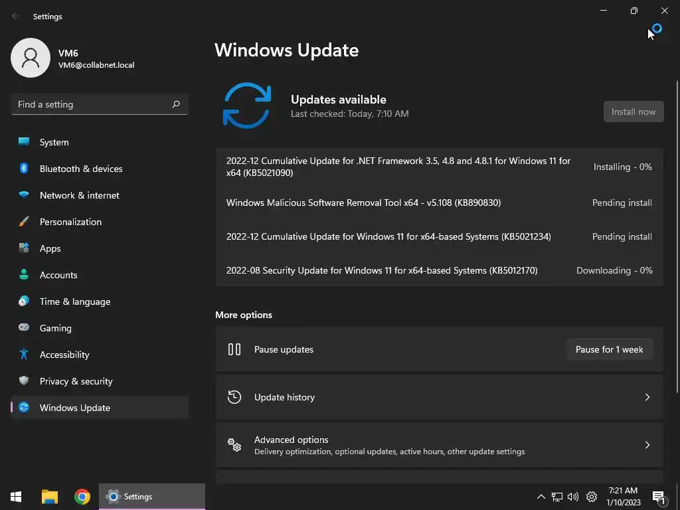Click the settings gear tray icon
Image resolution: width=680 pixels, height=510 pixels.
click(x=592, y=497)
